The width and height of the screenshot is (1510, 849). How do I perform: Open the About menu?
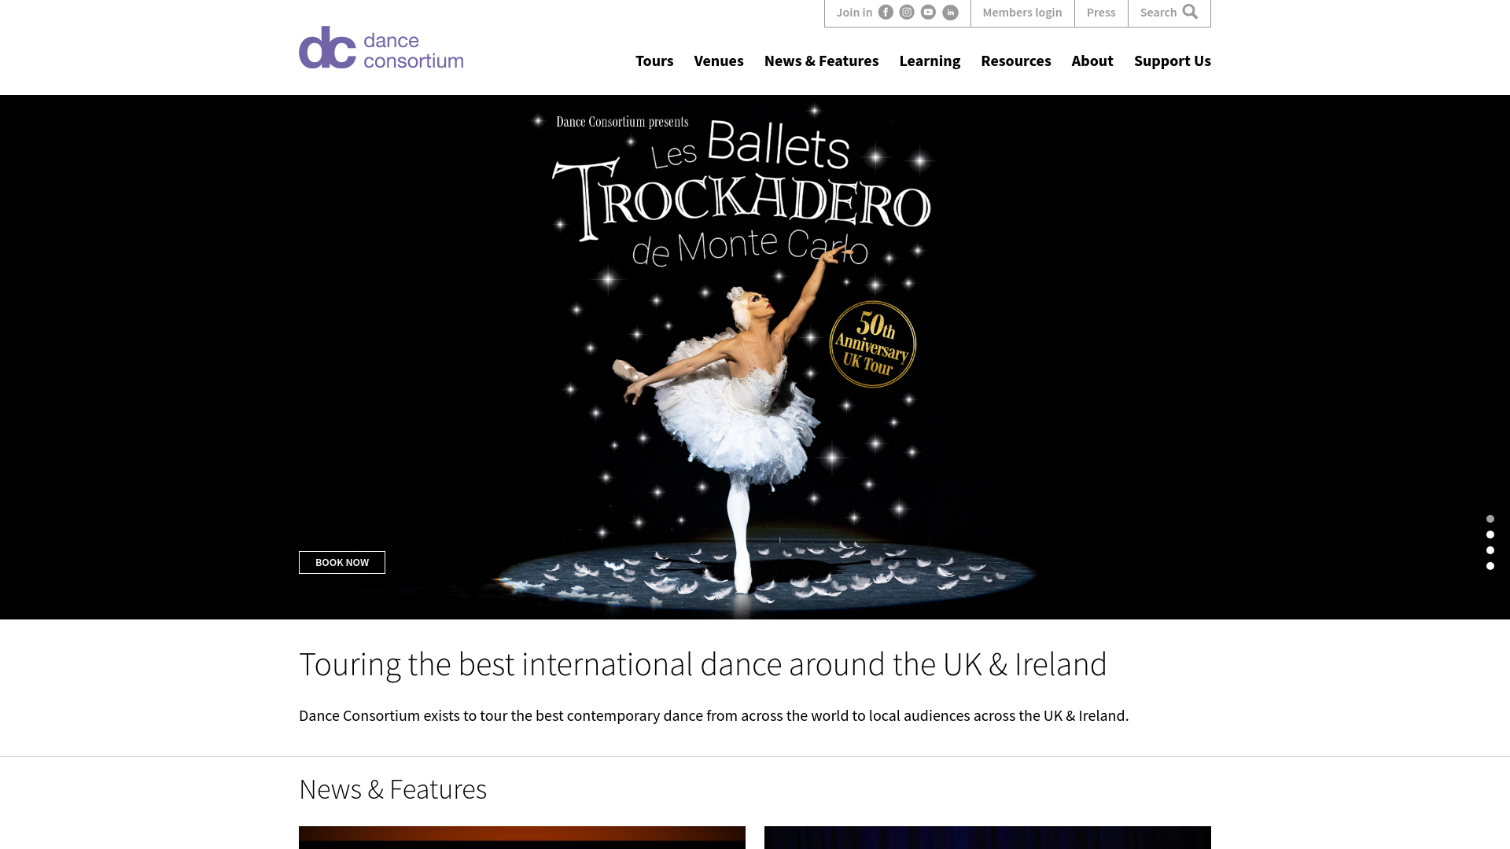point(1092,61)
